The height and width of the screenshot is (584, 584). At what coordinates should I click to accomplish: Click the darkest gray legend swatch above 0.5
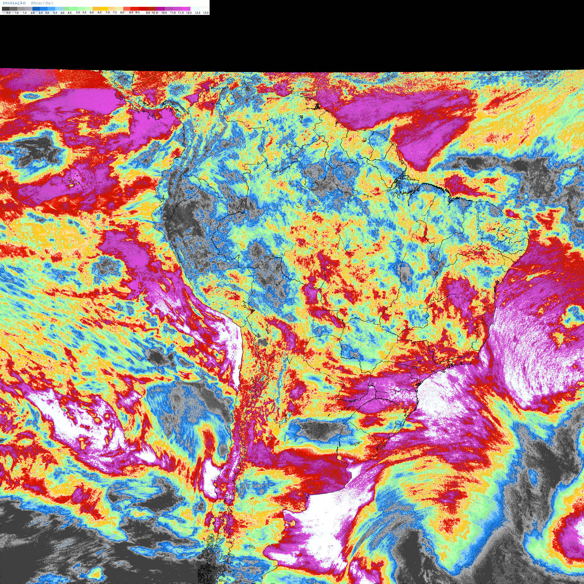tap(6, 9)
